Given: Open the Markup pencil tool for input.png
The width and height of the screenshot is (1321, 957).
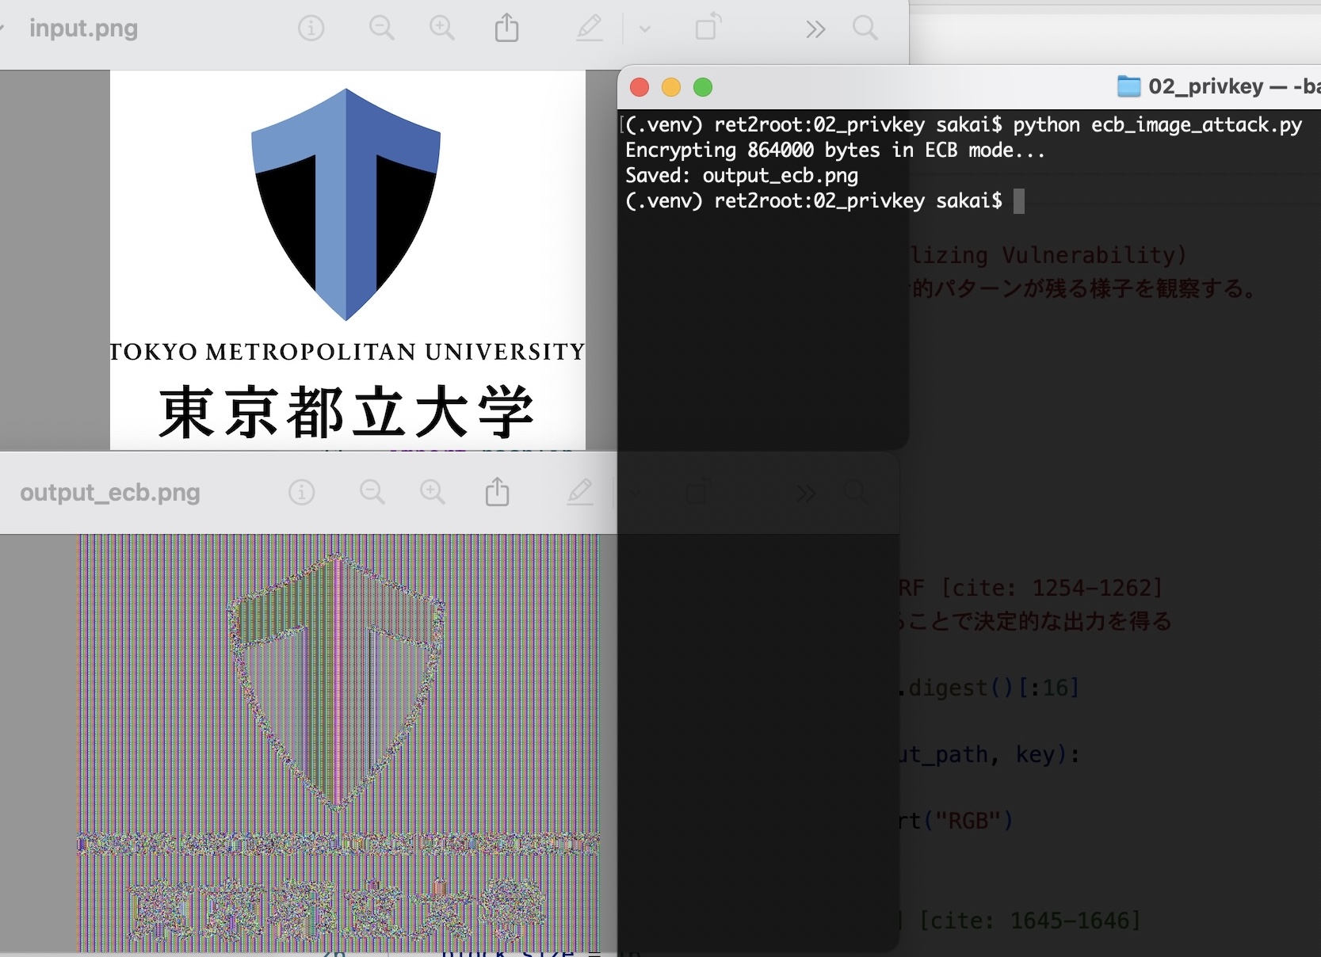Looking at the screenshot, I should [590, 28].
